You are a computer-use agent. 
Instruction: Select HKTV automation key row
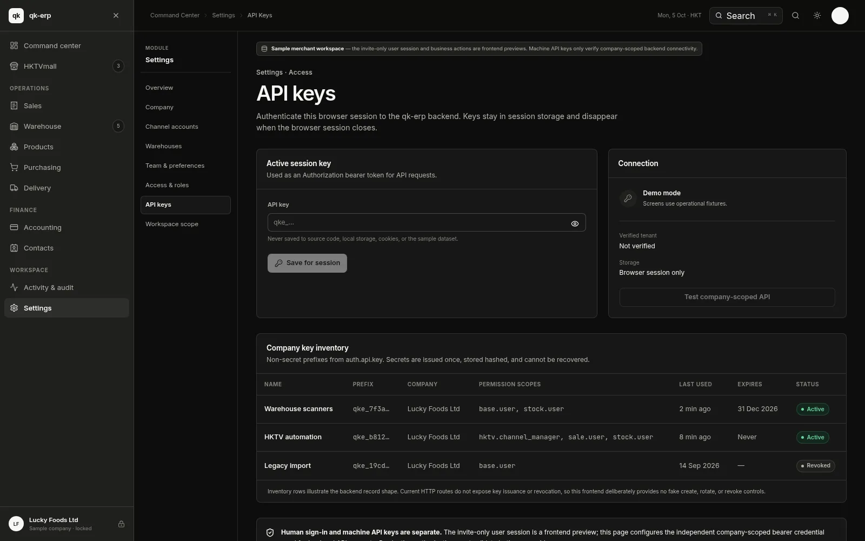pyautogui.click(x=551, y=437)
